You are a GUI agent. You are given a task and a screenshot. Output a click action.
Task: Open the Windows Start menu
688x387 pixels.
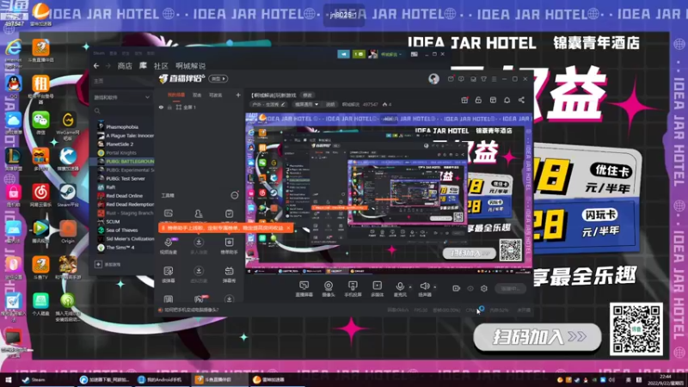[x=9, y=379]
